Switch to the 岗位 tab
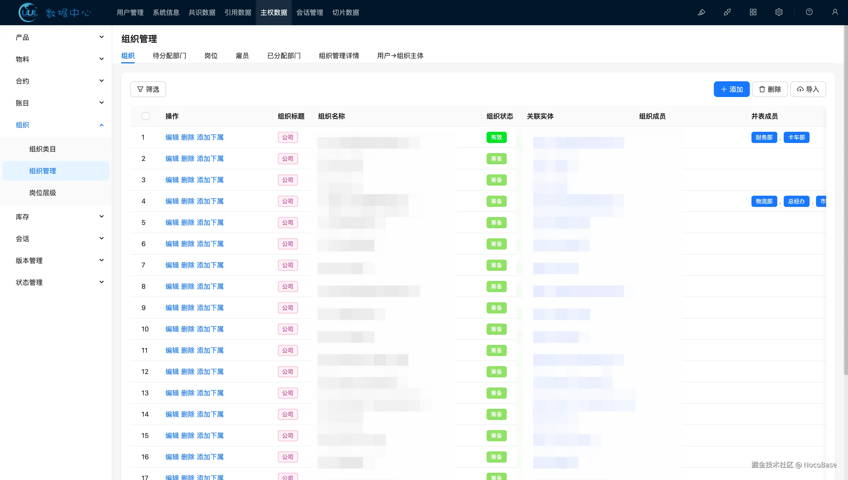The height and width of the screenshot is (480, 848). coord(211,56)
